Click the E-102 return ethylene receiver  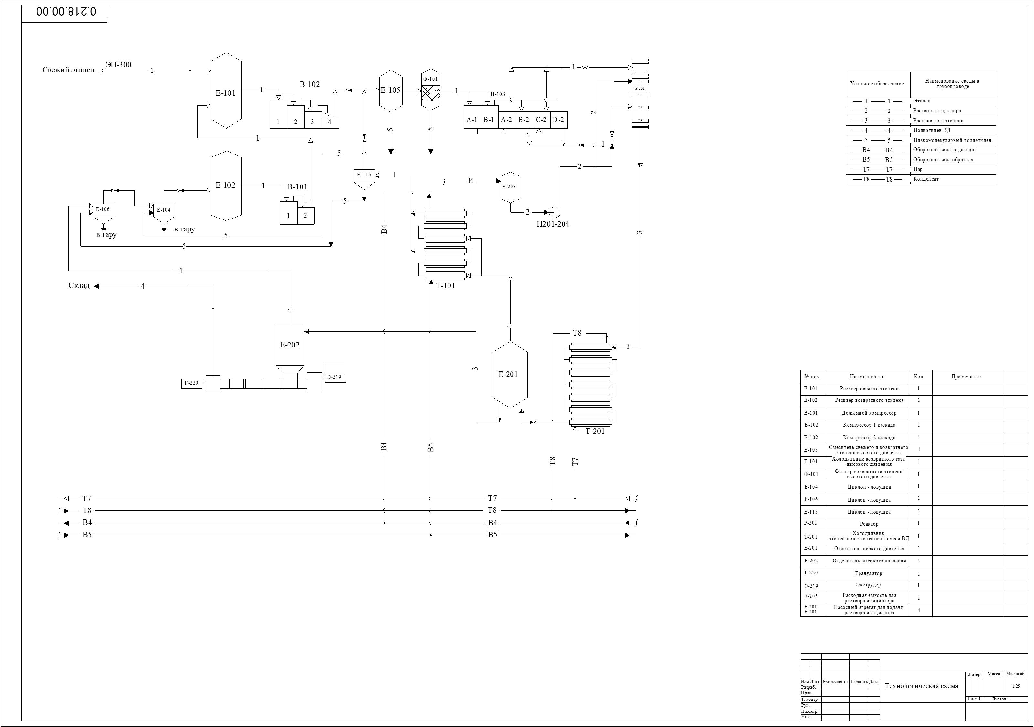point(226,185)
